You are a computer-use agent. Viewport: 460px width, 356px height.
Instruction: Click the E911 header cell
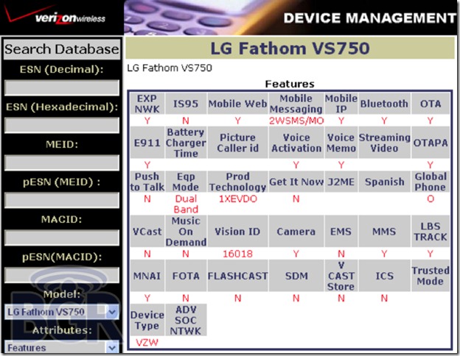tap(147, 143)
